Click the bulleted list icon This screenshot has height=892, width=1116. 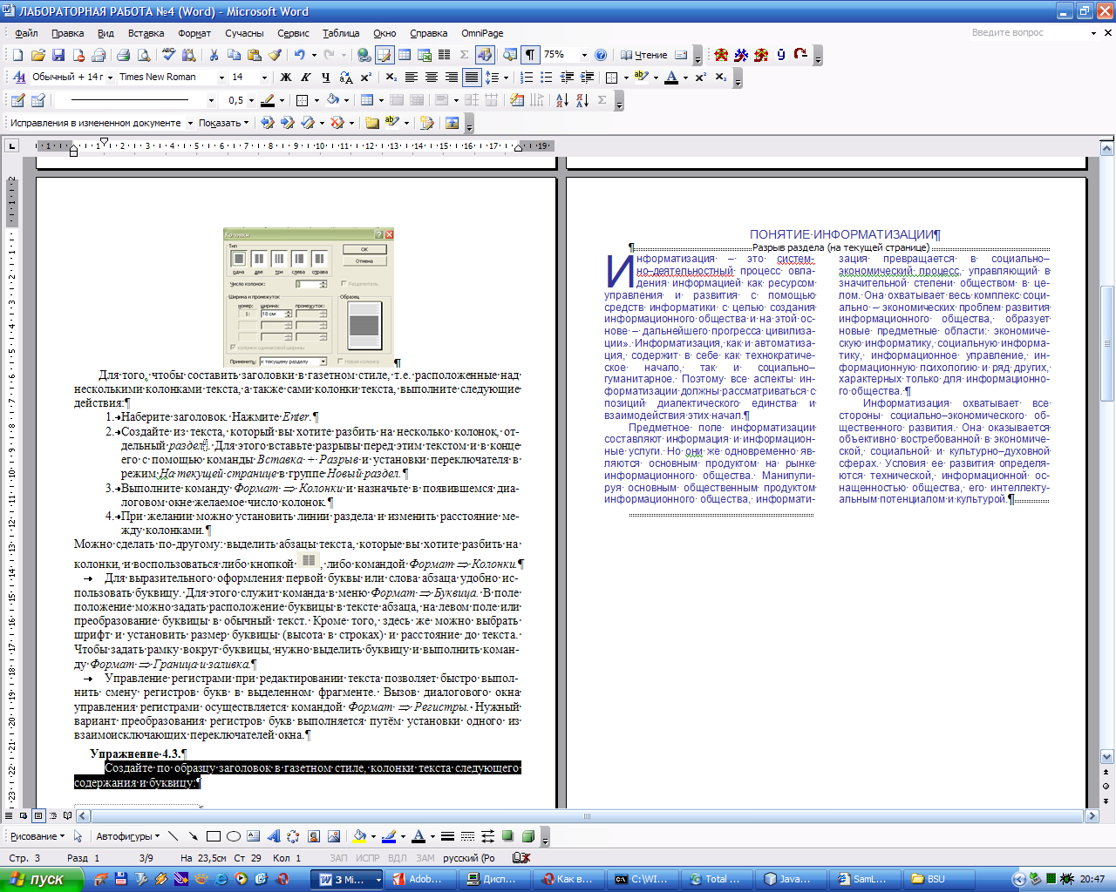click(547, 78)
